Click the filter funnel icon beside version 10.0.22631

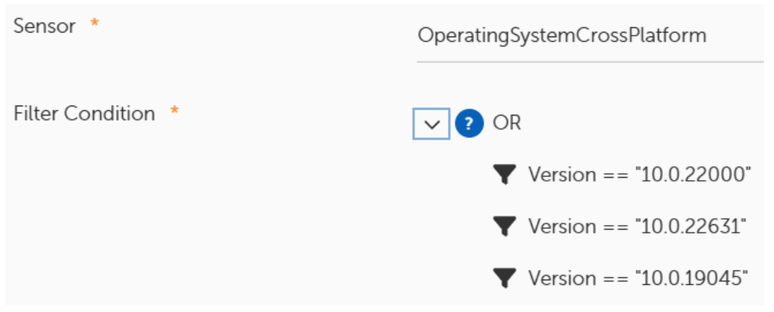(505, 226)
